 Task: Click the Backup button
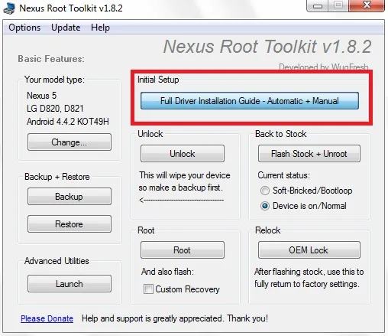pyautogui.click(x=70, y=197)
